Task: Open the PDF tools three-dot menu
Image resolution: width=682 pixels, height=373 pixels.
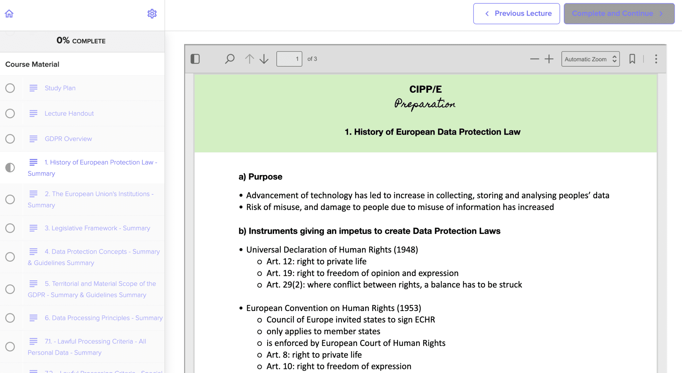Action: (656, 59)
